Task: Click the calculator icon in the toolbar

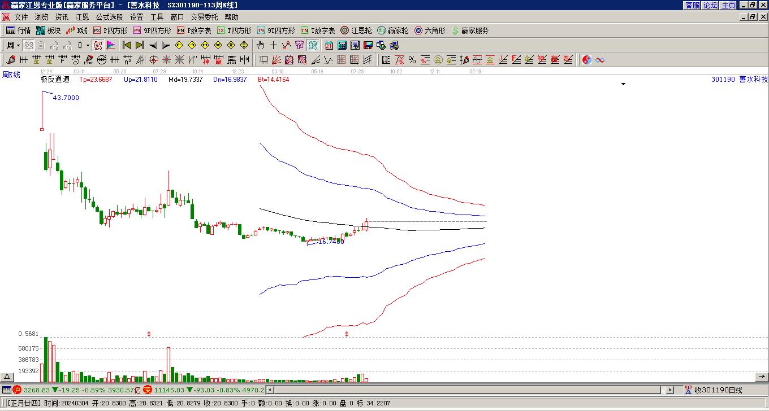Action: pyautogui.click(x=342, y=45)
